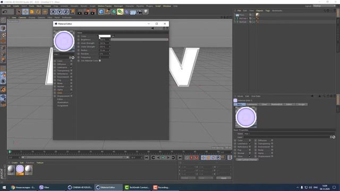The image size is (340, 191).
Task: Disable Luminance channel checkbox in Material Editor
Action: (x=71, y=67)
